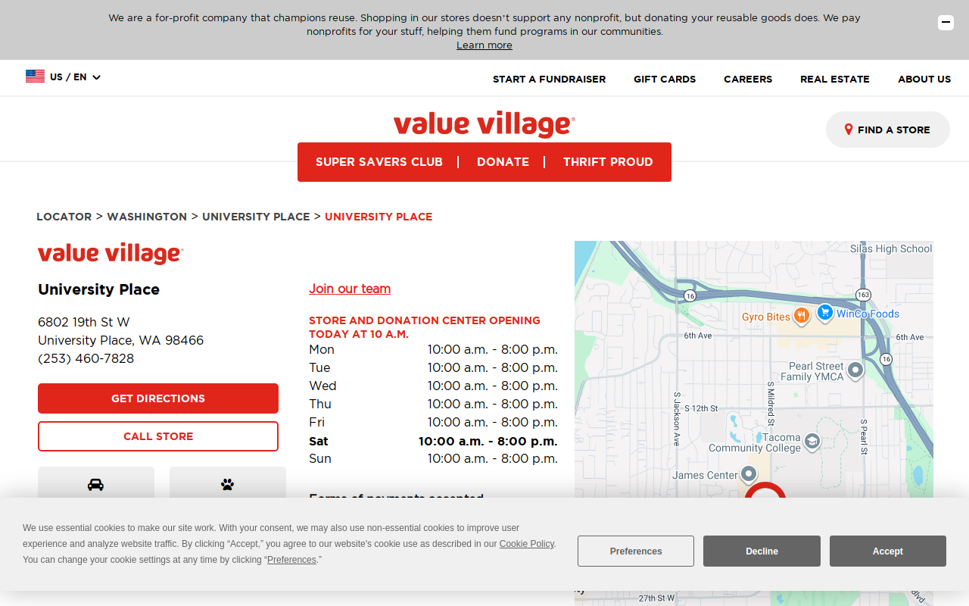Screen dimensions: 969x606
Task: Open the Donate tab
Action: click(x=503, y=162)
